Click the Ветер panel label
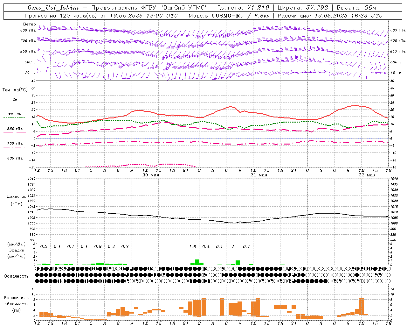 click(x=29, y=24)
